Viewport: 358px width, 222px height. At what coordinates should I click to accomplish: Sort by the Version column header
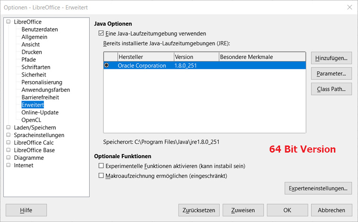(196, 57)
